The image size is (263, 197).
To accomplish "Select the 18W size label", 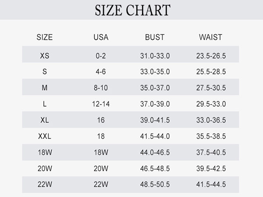I will pyautogui.click(x=45, y=152).
